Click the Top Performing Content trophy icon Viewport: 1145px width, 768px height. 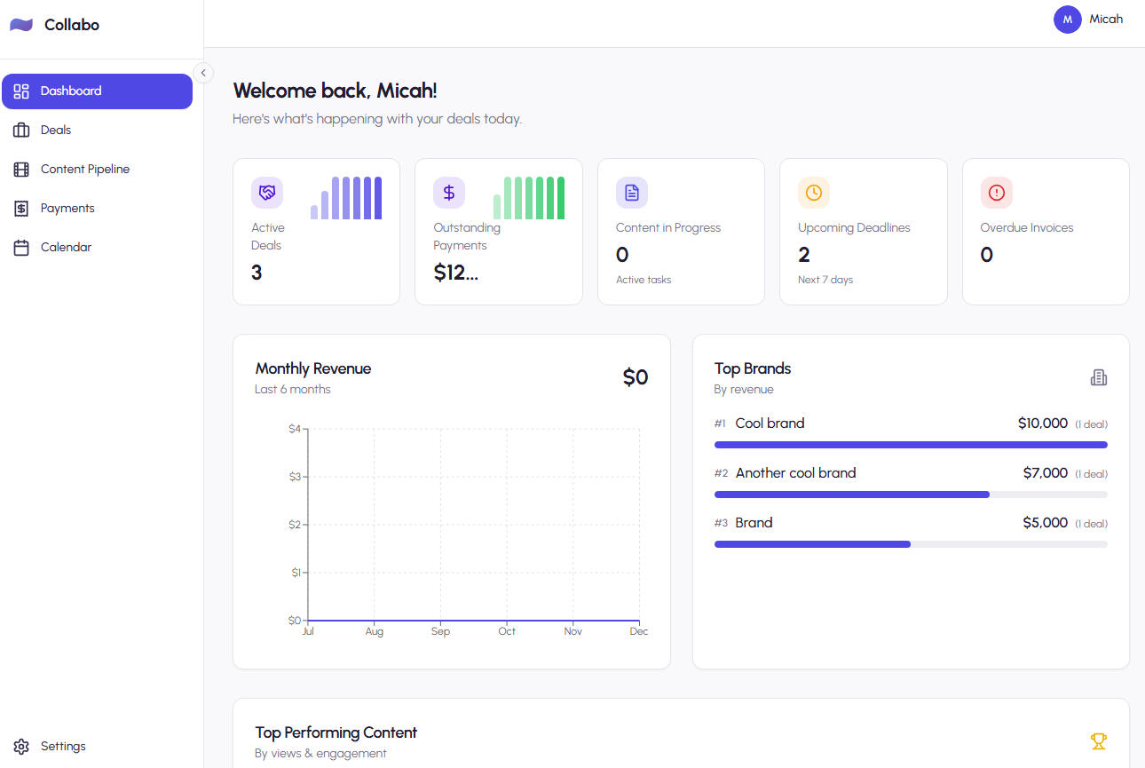[x=1098, y=740]
